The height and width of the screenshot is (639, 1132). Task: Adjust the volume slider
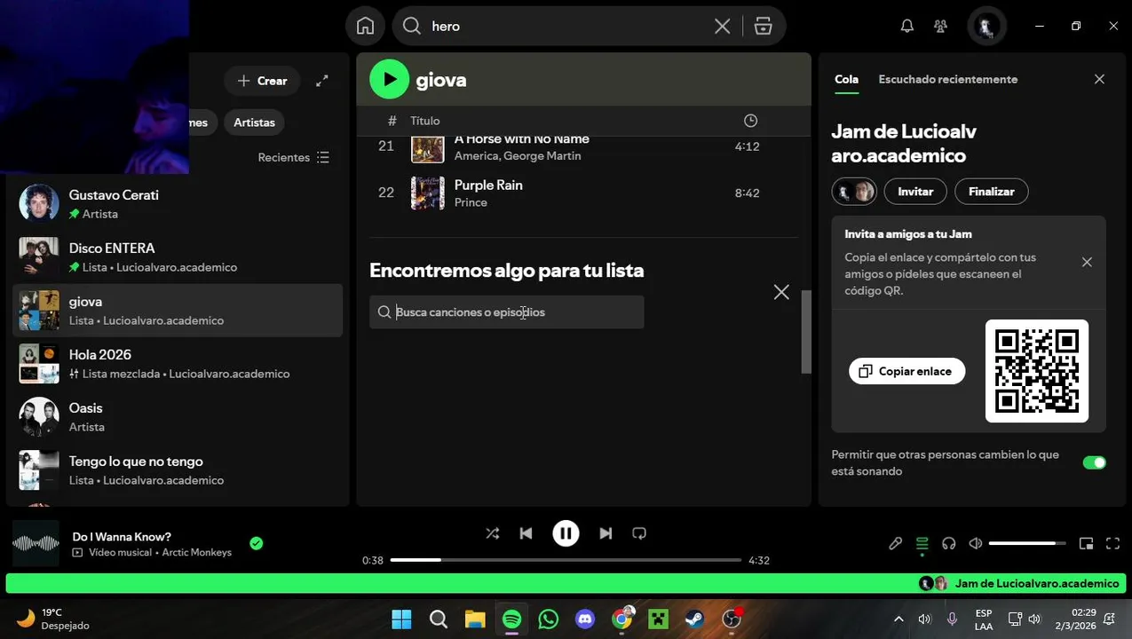(1027, 543)
